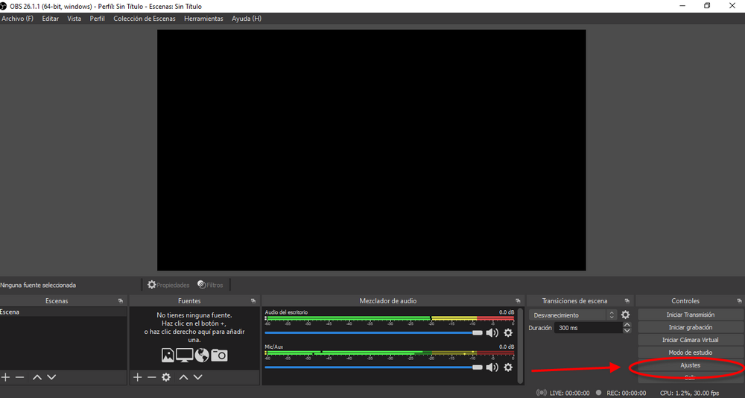Screen dimensions: 745x398
Task: Click the browser globe source icon
Action: (x=202, y=356)
